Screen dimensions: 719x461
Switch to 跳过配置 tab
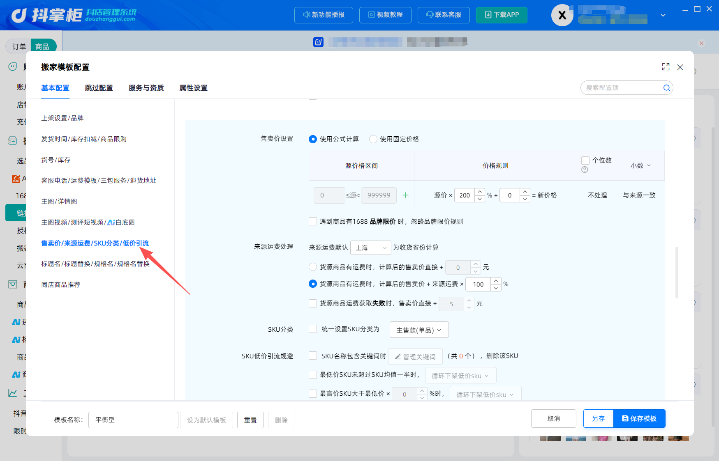point(99,88)
